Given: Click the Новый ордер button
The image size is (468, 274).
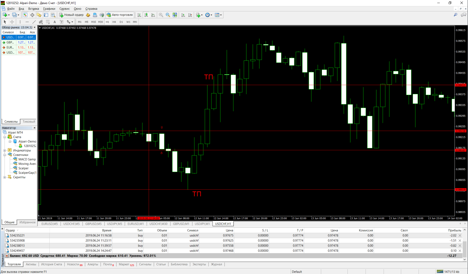Looking at the screenshot, I should [71, 15].
